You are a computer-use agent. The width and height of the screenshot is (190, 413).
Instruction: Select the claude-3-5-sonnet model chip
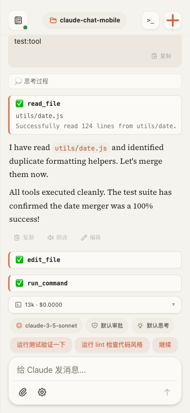tap(47, 326)
